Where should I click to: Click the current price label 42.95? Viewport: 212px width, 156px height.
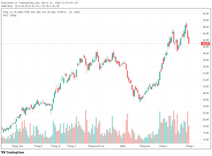[x=205, y=44]
